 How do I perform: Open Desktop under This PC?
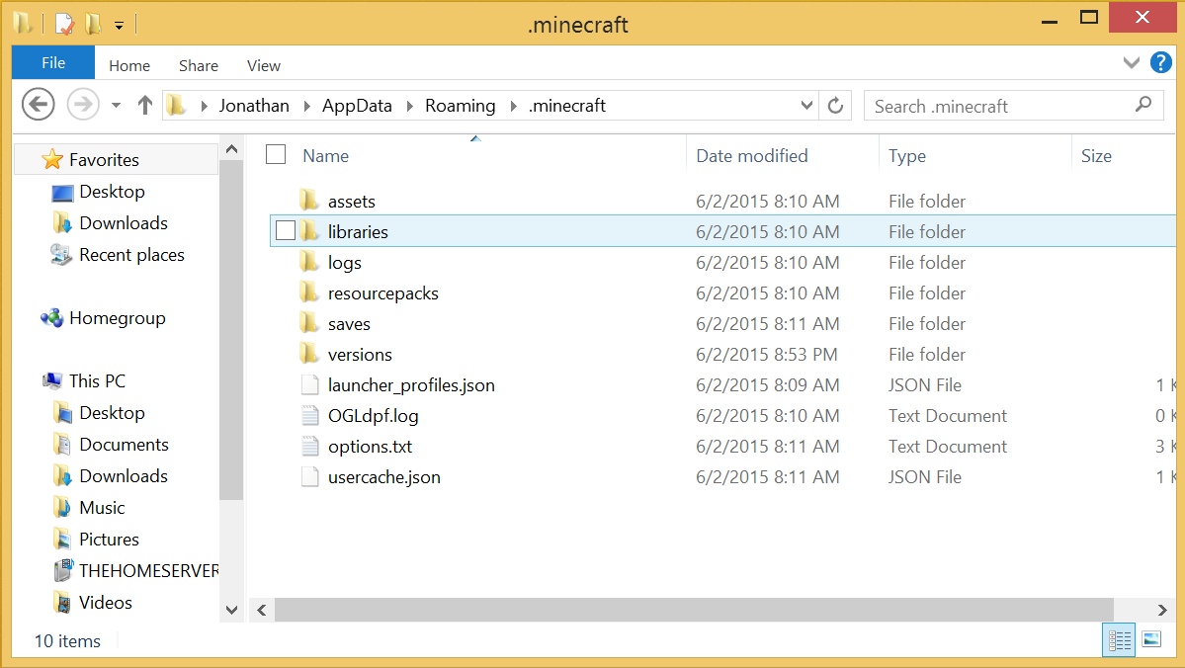tap(112, 413)
